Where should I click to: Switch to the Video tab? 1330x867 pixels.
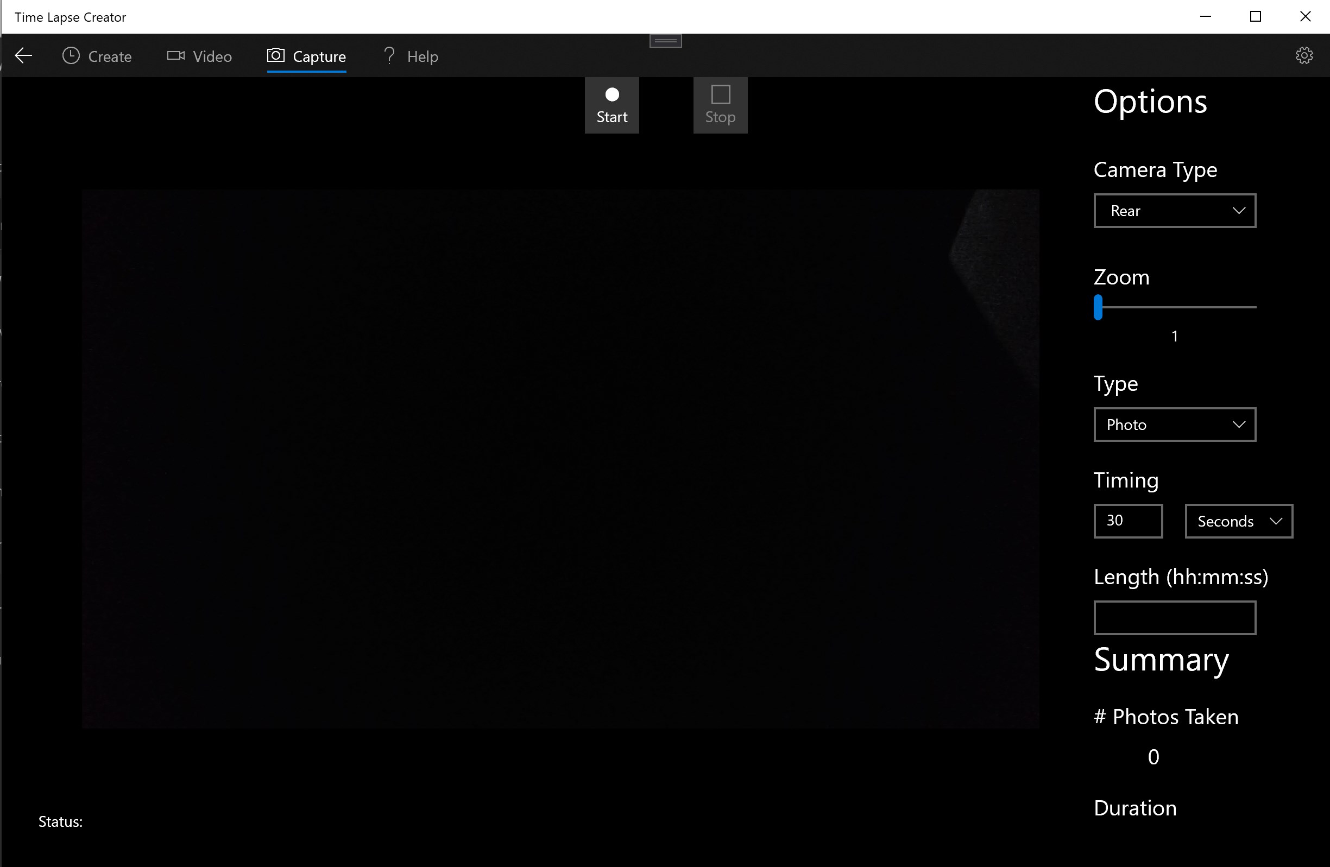point(212,56)
